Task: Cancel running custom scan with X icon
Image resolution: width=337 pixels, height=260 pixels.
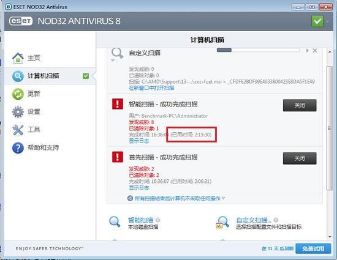Action: pos(315,51)
